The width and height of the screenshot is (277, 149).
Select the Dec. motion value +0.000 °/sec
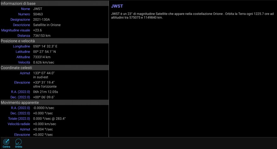pos(43,113)
